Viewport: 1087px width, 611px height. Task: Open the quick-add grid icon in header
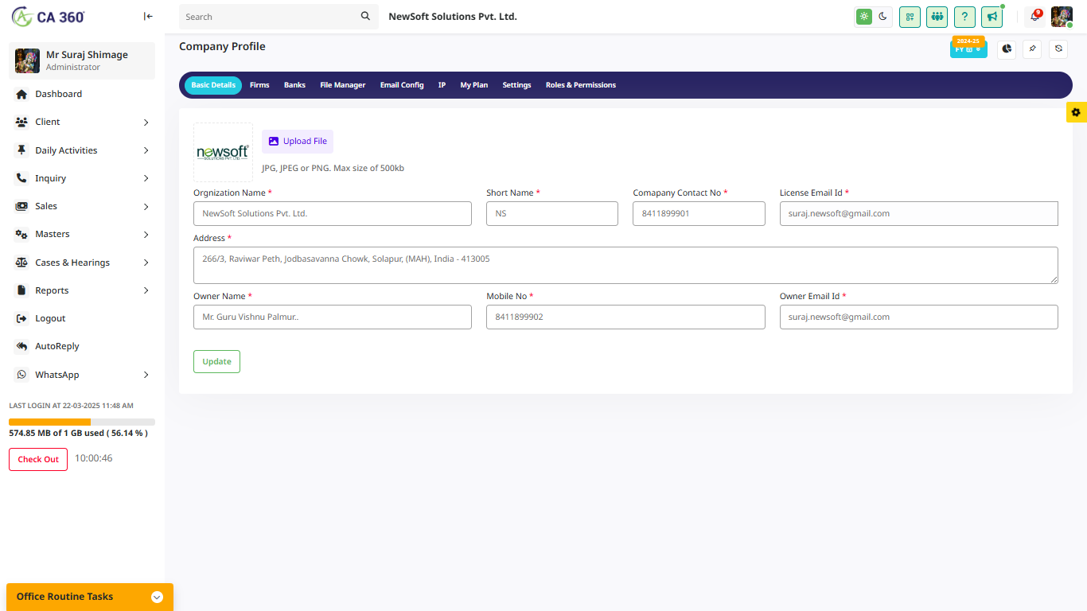pos(910,17)
